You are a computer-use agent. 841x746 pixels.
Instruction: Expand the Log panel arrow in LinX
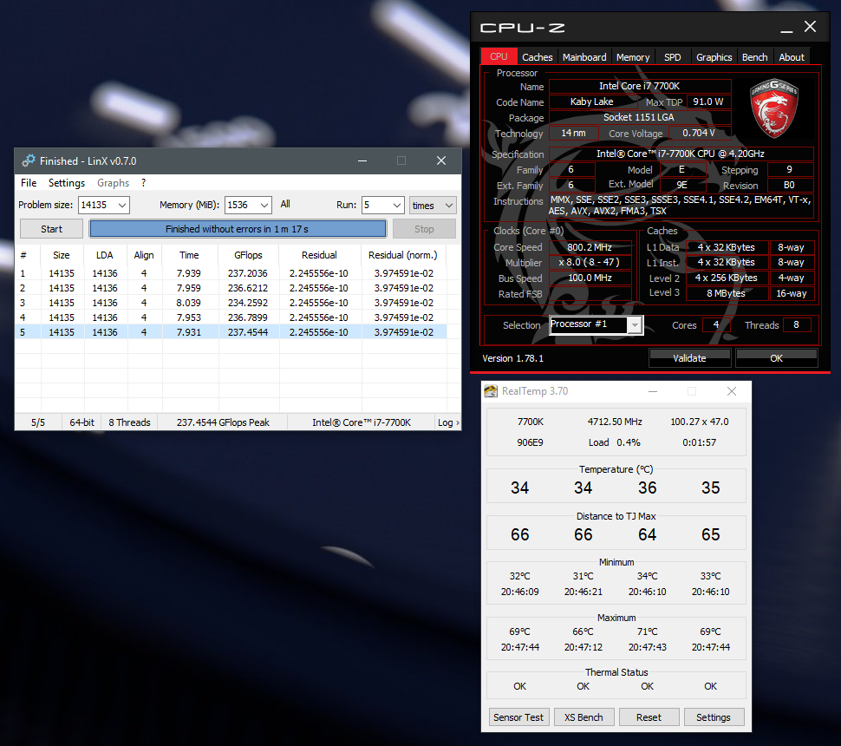click(x=458, y=423)
